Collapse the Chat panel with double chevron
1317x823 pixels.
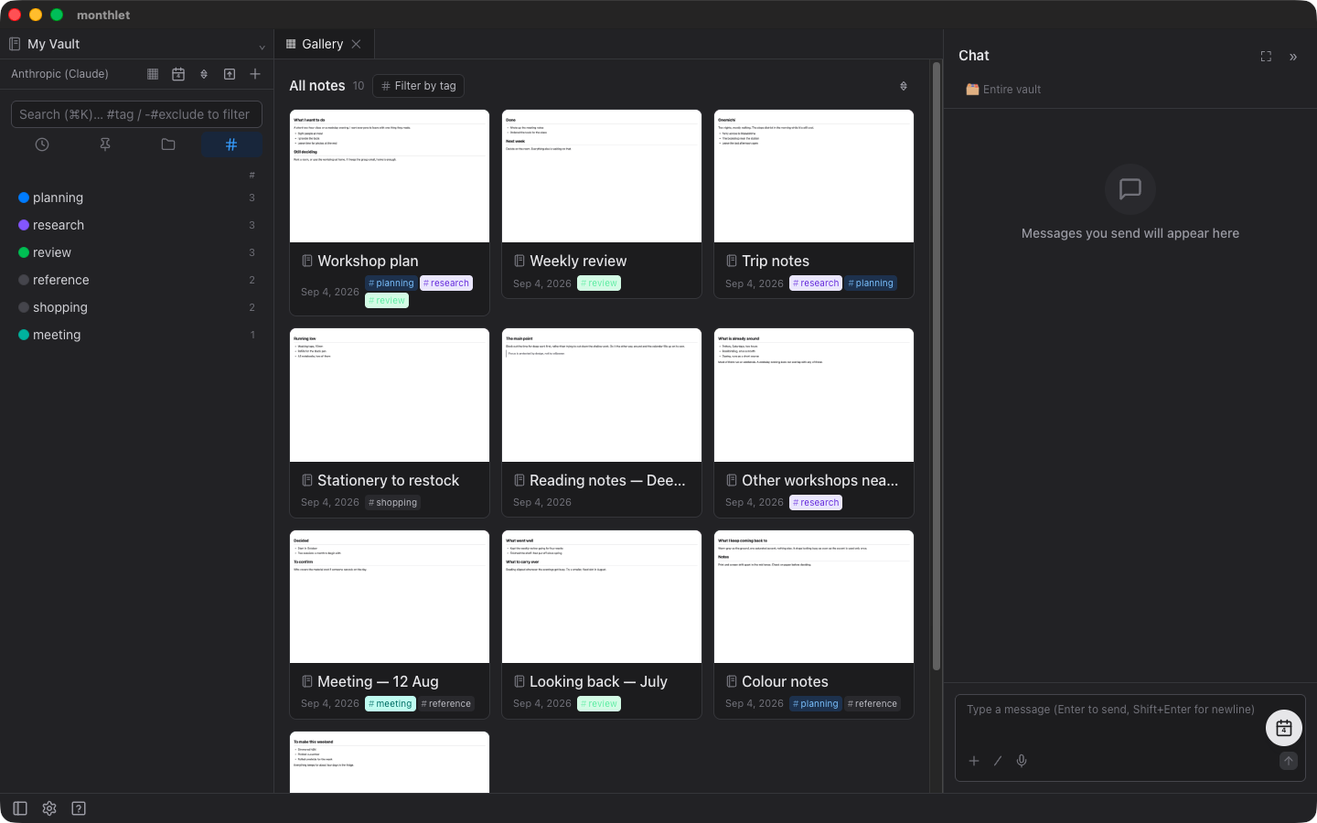coord(1293,57)
